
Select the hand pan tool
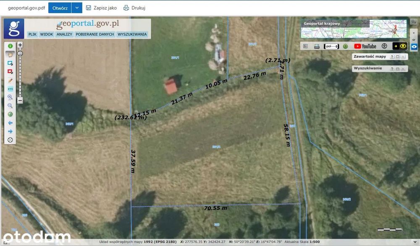click(10, 54)
